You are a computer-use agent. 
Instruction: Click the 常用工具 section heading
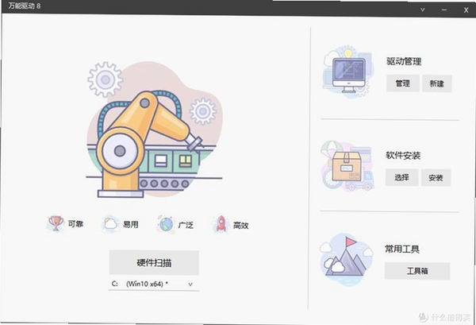(x=402, y=250)
